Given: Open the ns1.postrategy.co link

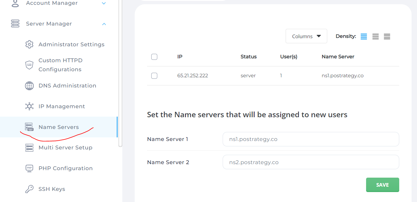Looking at the screenshot, I should point(343,76).
